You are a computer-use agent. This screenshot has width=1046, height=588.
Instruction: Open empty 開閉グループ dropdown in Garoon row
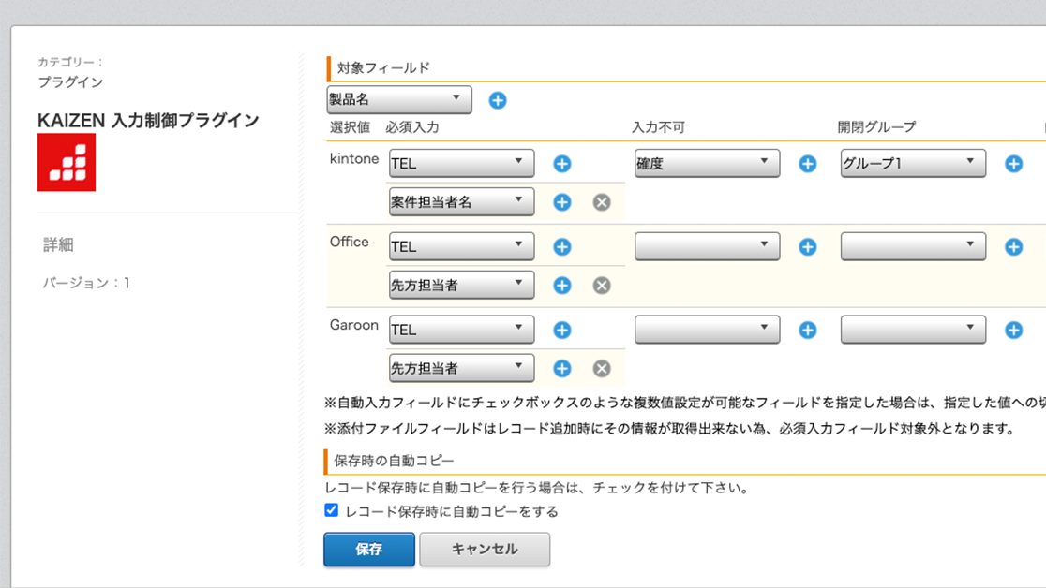(x=913, y=330)
